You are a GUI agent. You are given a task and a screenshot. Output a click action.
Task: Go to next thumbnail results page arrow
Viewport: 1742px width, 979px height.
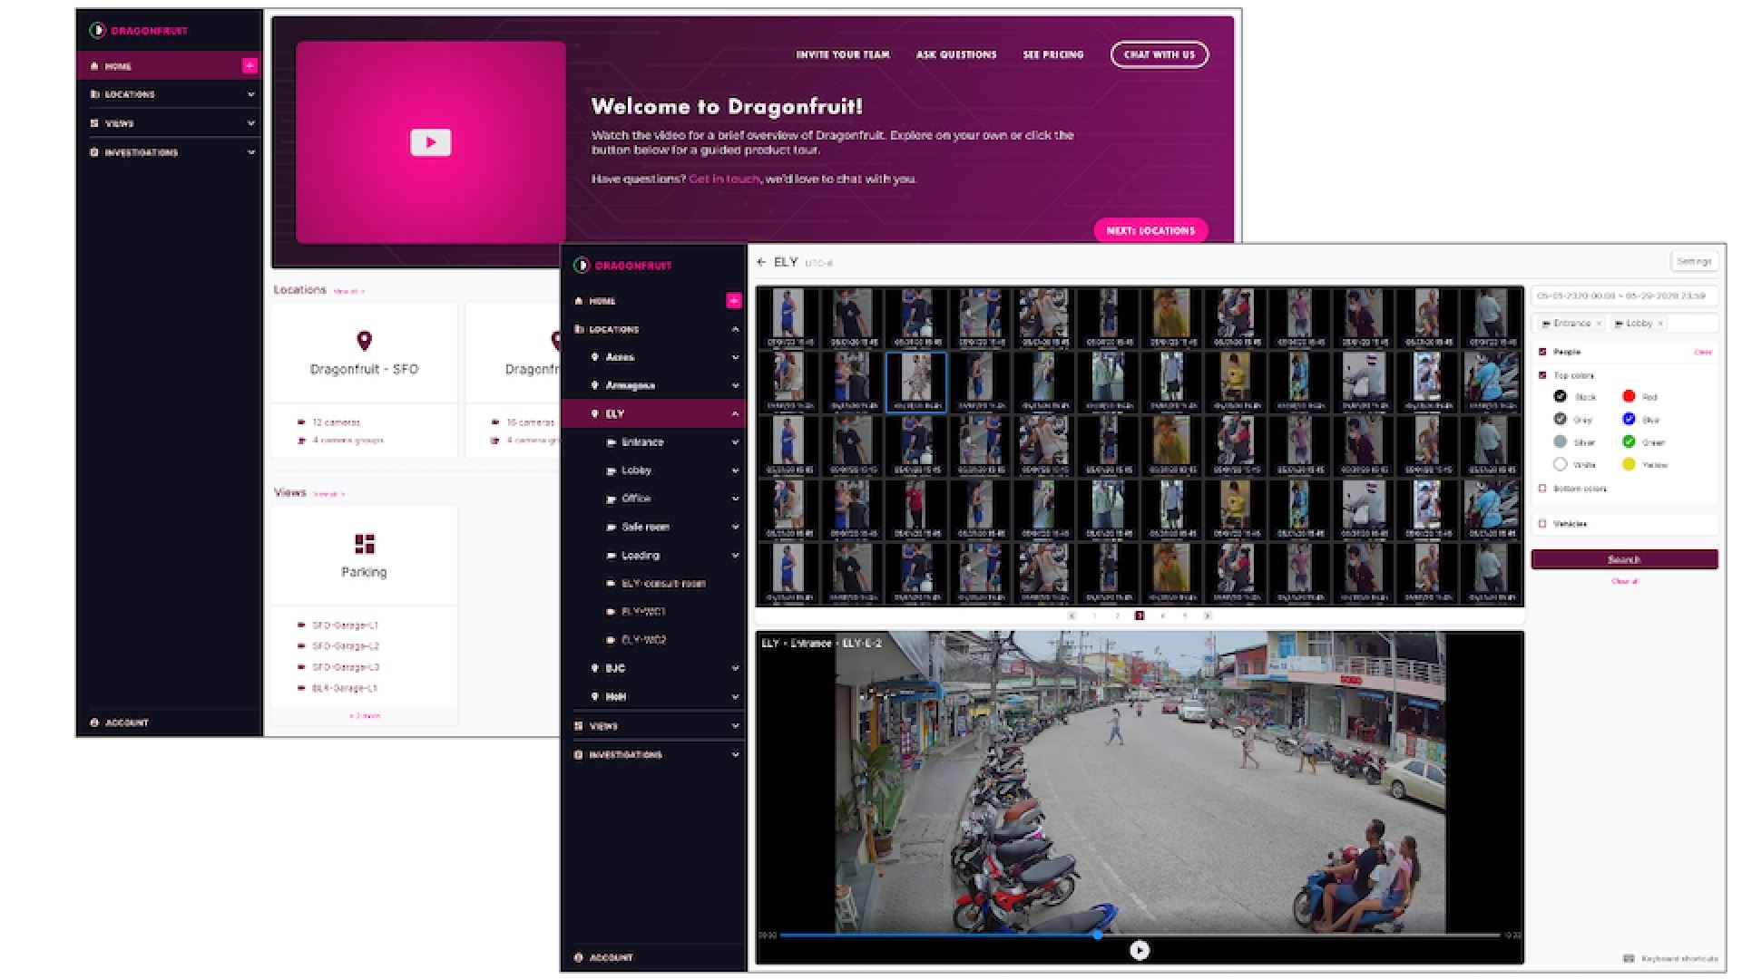pyautogui.click(x=1208, y=616)
